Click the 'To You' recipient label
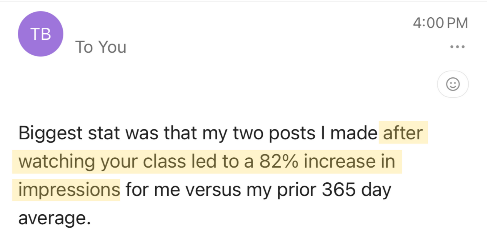The image size is (488, 247). 101,47
